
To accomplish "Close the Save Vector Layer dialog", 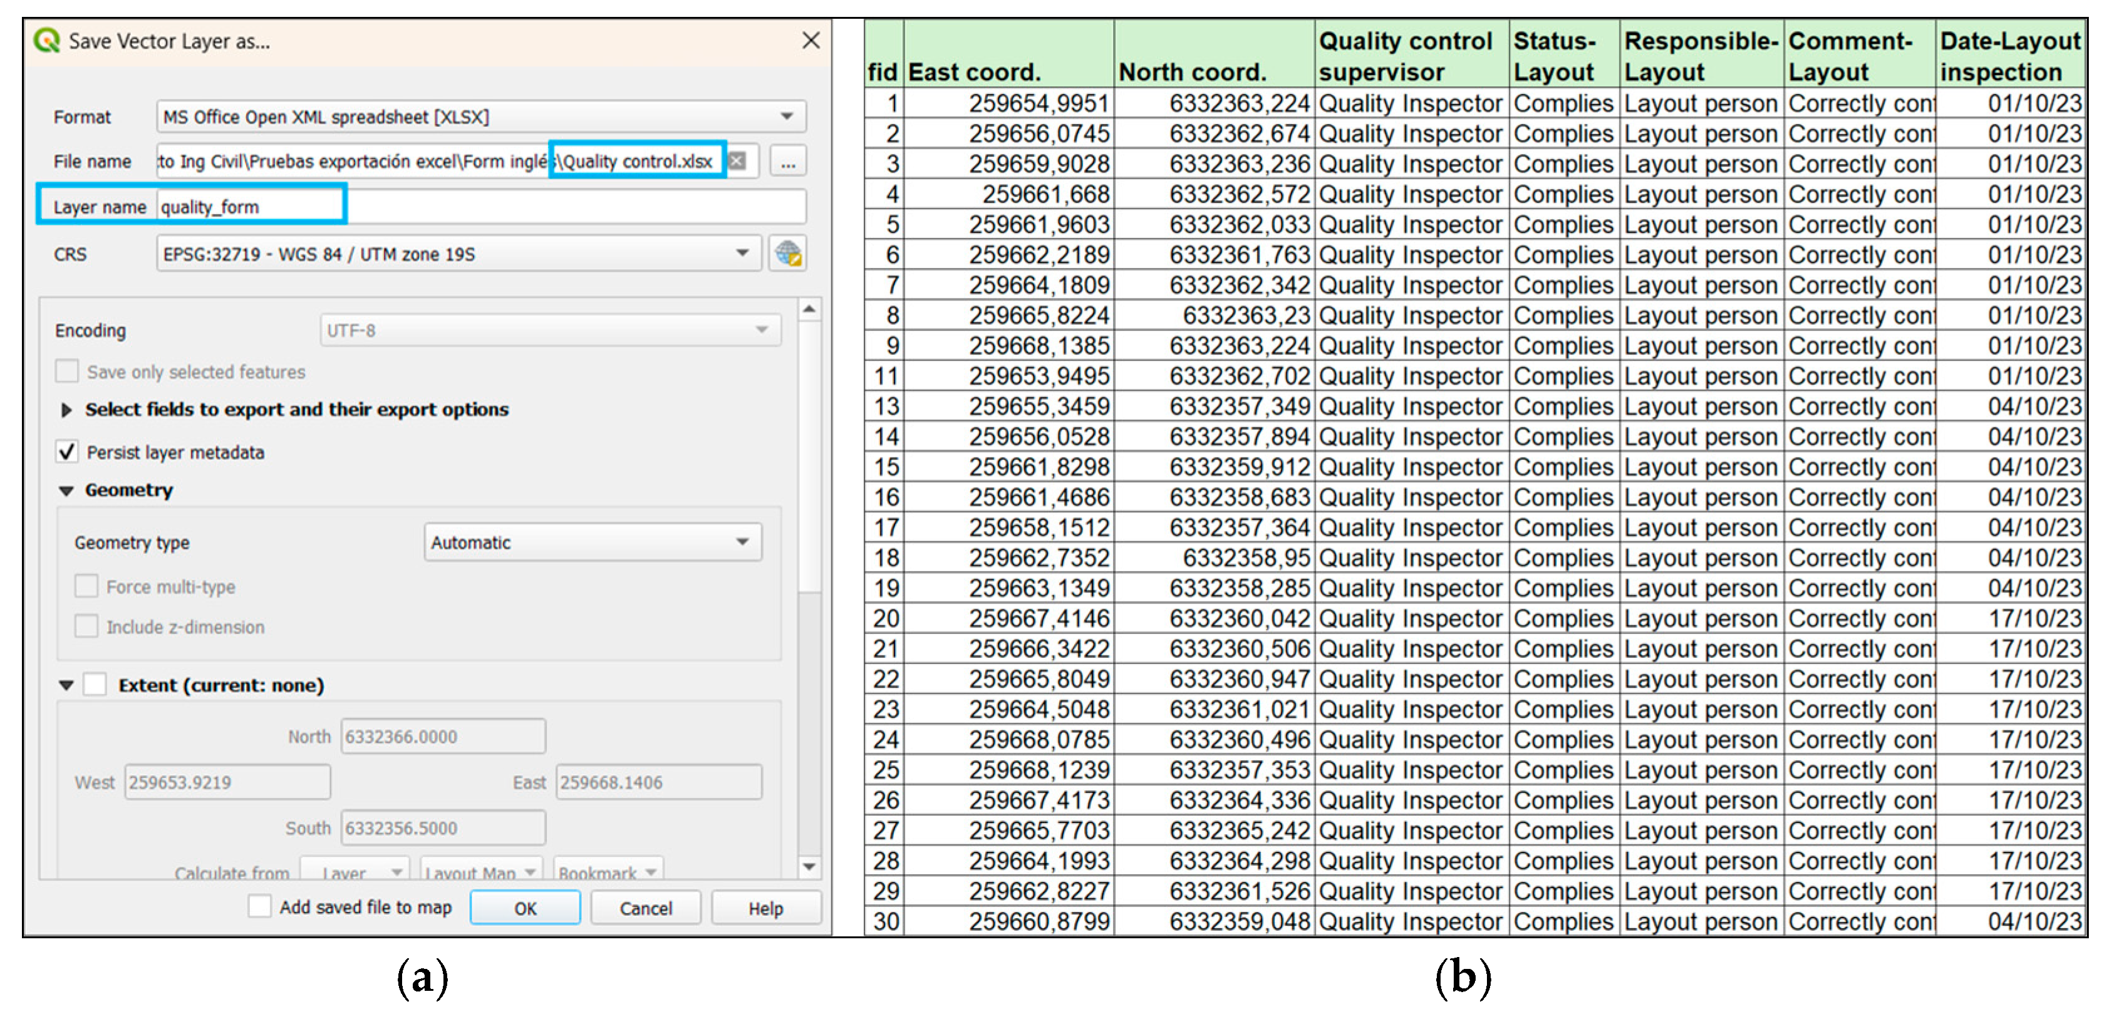I will coord(810,41).
